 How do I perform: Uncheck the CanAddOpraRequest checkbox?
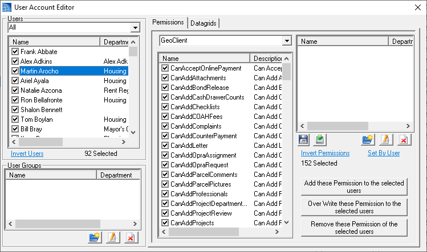[x=165, y=165]
